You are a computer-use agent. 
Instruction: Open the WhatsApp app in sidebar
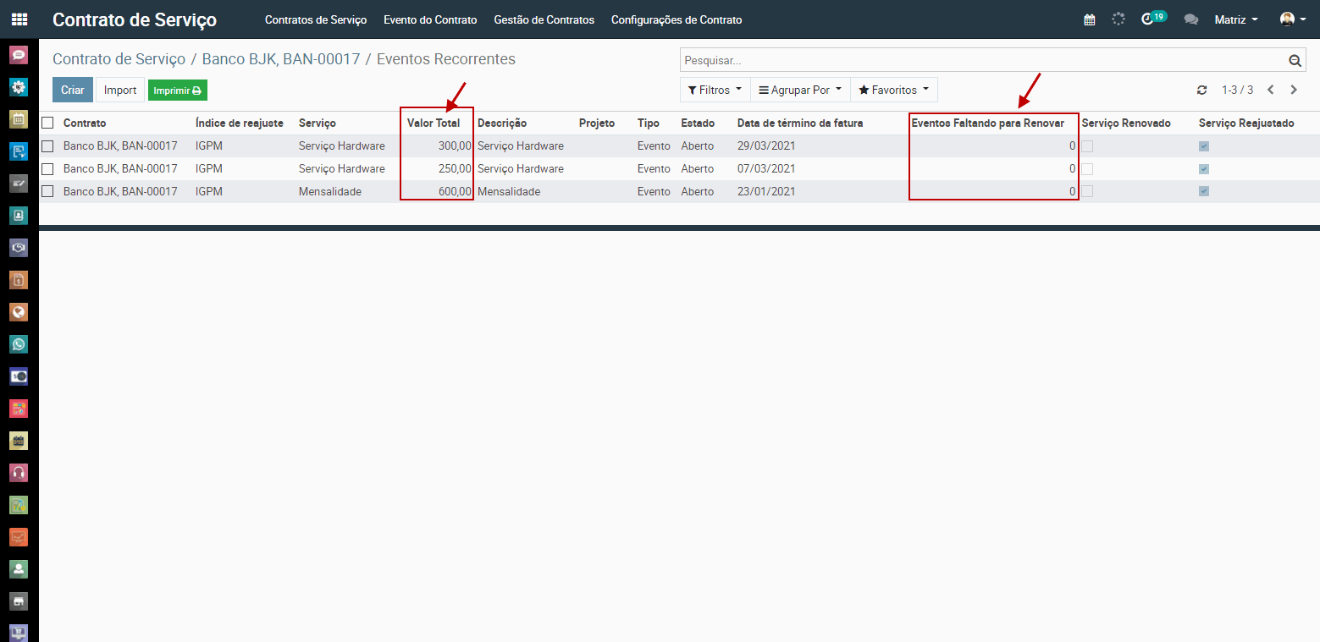[x=19, y=344]
